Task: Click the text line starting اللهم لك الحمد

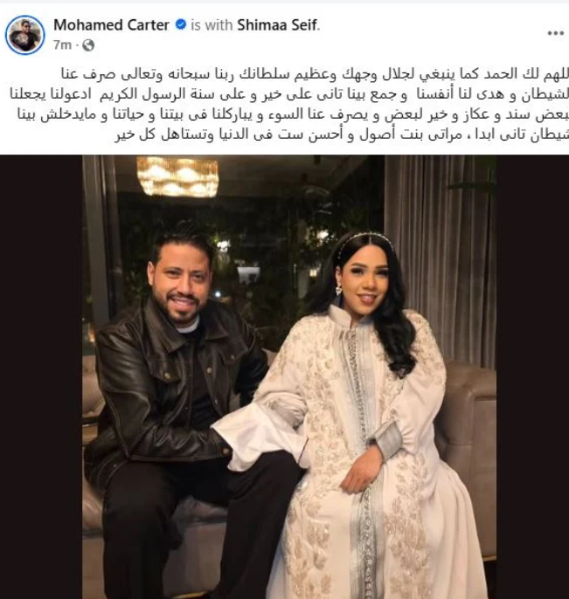Action: tap(315, 73)
